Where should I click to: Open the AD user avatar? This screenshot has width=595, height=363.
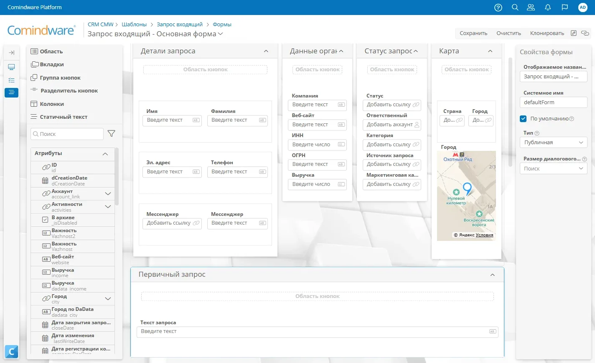(583, 8)
